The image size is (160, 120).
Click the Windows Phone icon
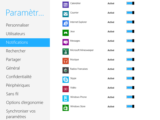click(66, 98)
